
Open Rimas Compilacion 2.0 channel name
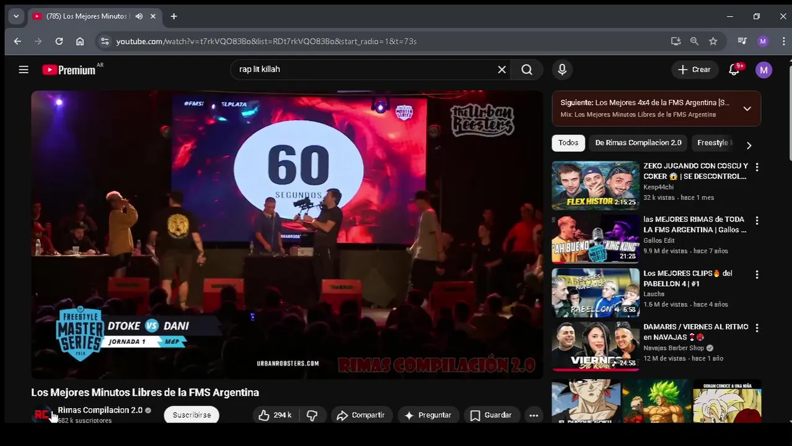[x=100, y=410]
